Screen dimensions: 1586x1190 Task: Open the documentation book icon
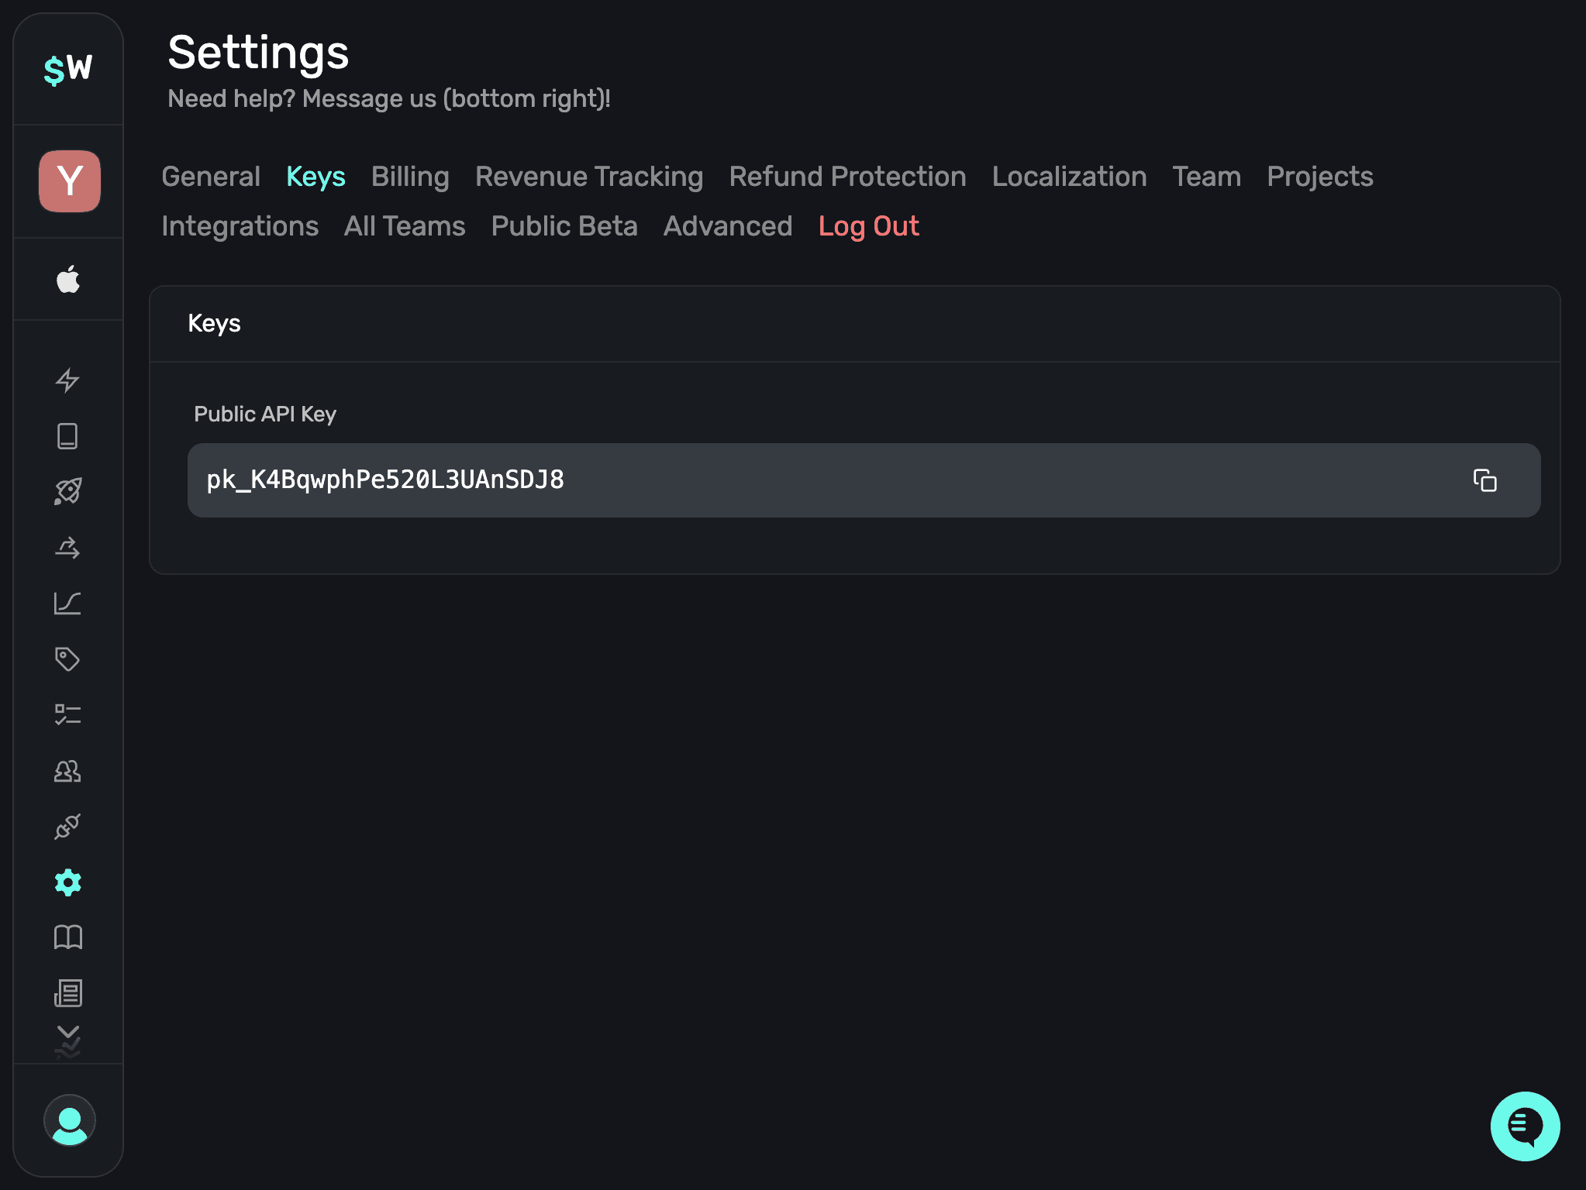68,937
